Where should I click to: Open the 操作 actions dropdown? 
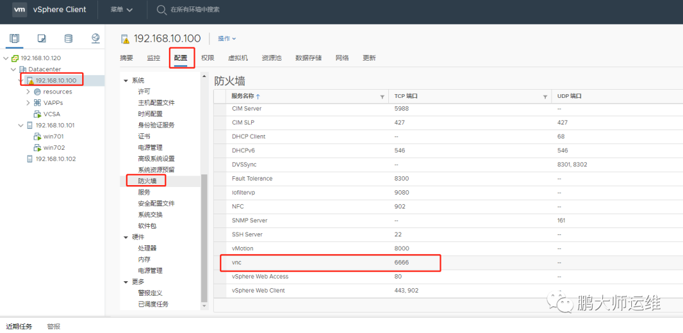[x=227, y=39]
